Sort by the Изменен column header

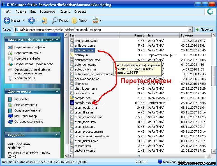(195, 35)
